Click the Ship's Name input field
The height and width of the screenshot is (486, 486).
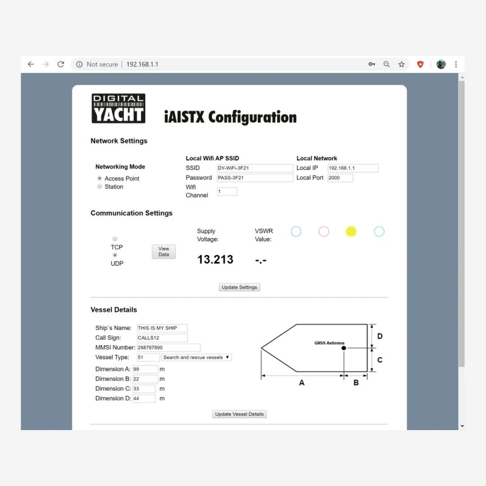click(162, 327)
